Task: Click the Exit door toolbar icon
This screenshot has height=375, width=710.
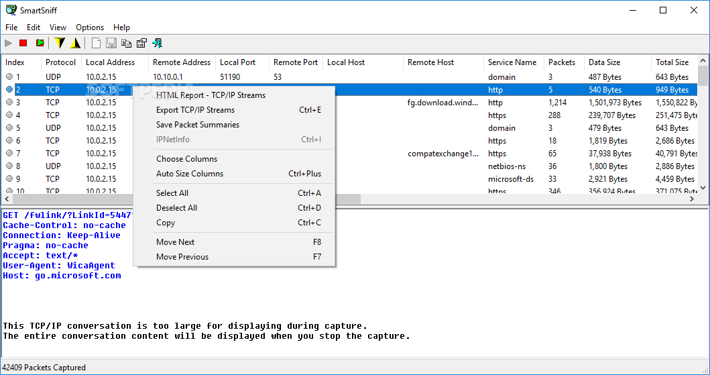Action: 157,43
